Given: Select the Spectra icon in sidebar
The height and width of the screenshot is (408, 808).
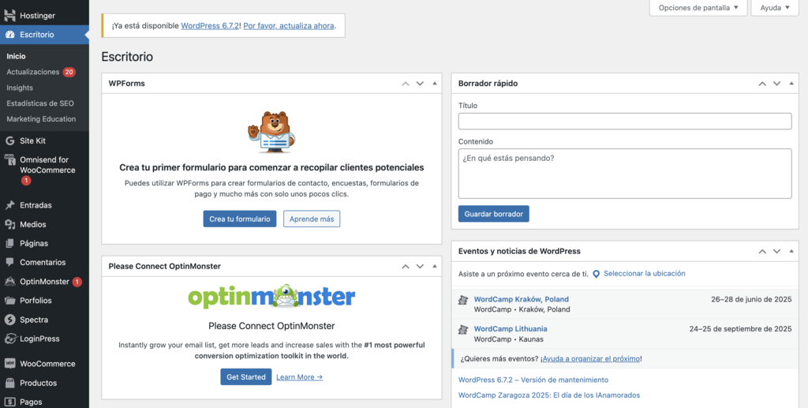Looking at the screenshot, I should pyautogui.click(x=9, y=320).
